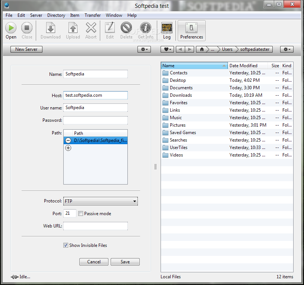Click the Music folder icon
The height and width of the screenshot is (285, 304).
point(165,118)
